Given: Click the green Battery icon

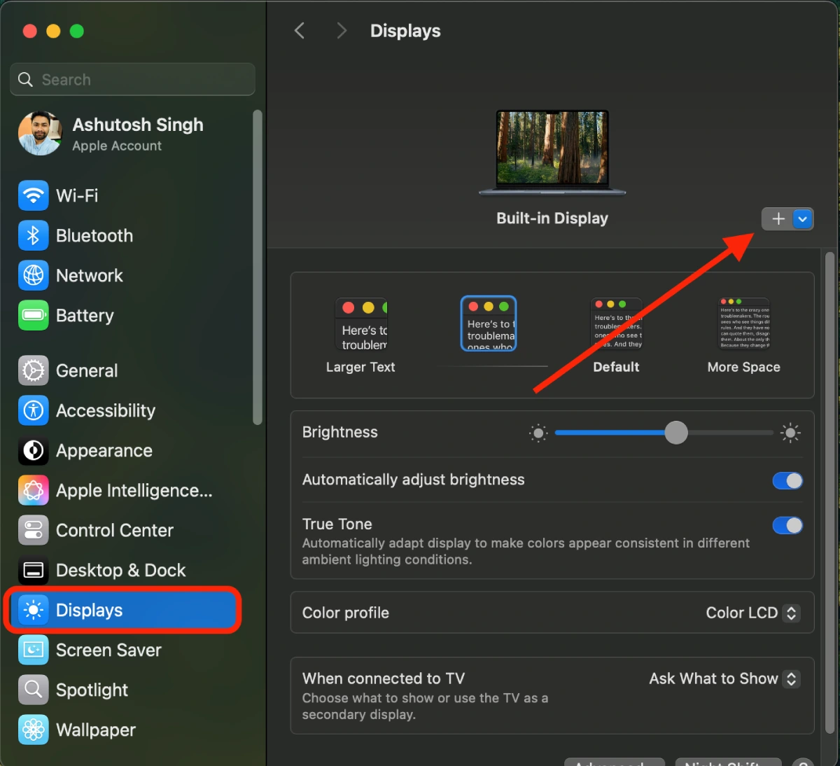Looking at the screenshot, I should (34, 315).
